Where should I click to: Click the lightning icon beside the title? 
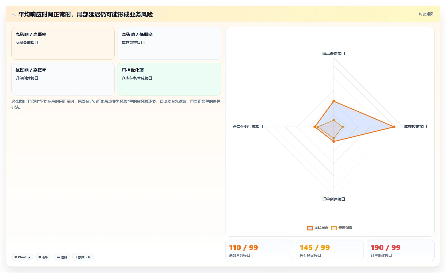(x=14, y=15)
